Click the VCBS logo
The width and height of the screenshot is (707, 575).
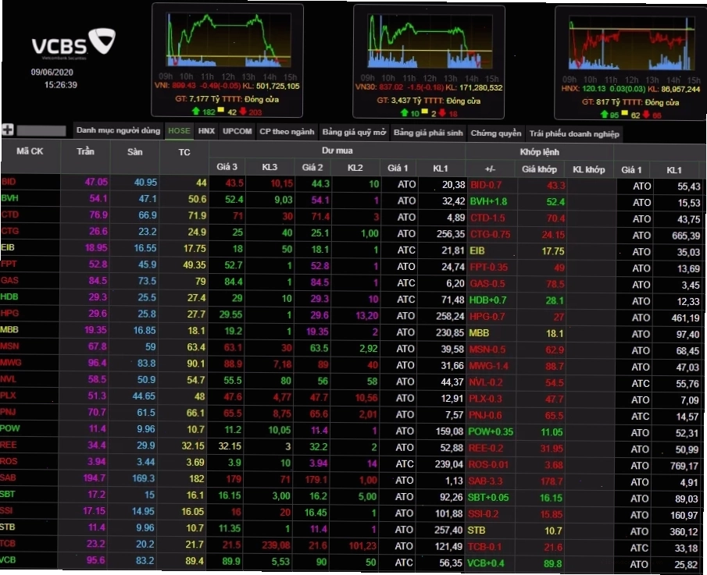(x=73, y=44)
